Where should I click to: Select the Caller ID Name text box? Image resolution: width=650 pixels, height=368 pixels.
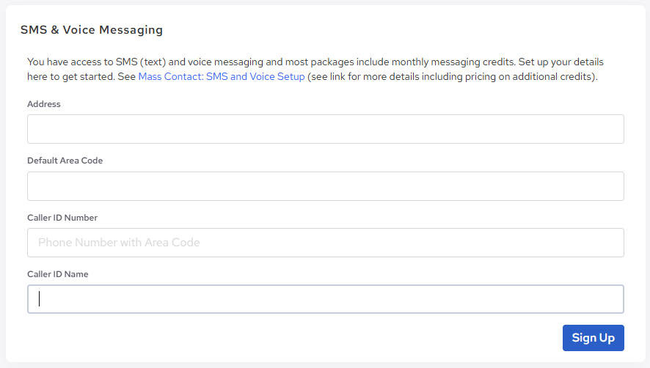pos(325,299)
